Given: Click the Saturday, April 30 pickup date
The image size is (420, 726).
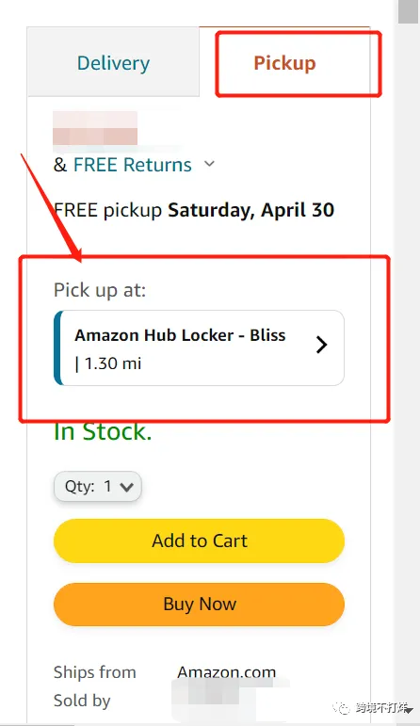Looking at the screenshot, I should [x=251, y=210].
